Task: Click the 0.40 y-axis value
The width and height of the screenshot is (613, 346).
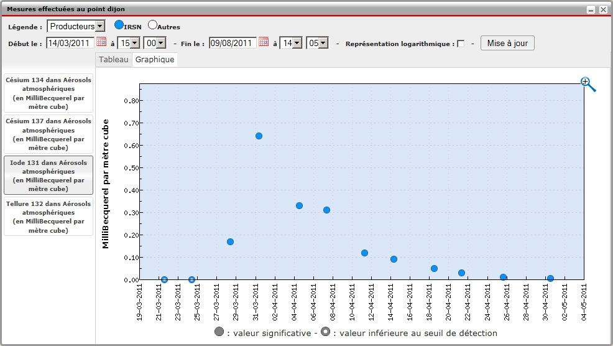Action: [x=131, y=190]
